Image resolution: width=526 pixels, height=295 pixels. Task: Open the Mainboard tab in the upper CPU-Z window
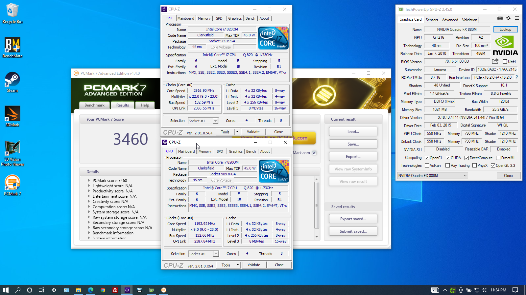pyautogui.click(x=186, y=18)
